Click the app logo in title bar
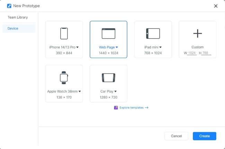This screenshot has width=225, height=149. pos(9,6)
